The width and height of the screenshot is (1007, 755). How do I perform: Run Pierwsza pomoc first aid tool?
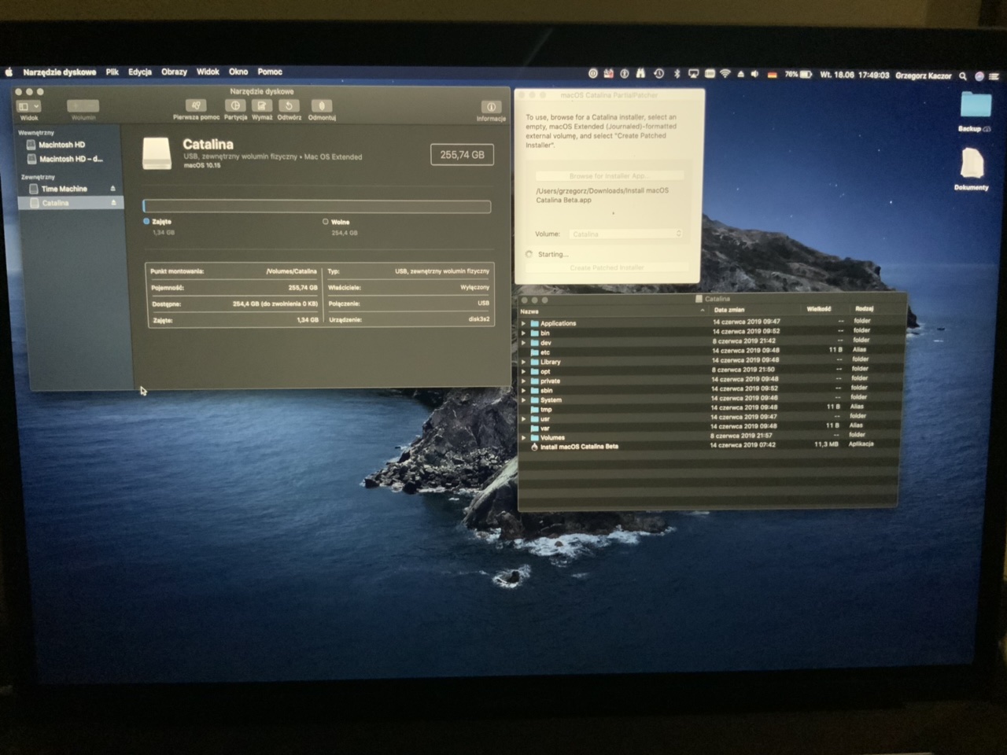click(x=196, y=105)
